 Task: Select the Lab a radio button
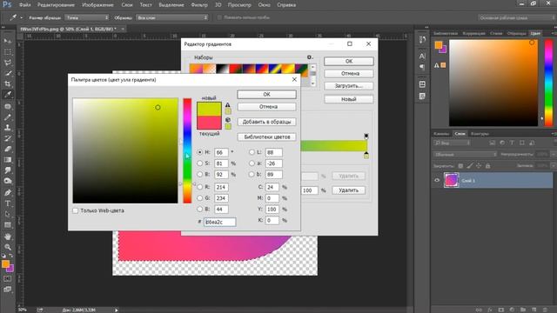pos(252,163)
